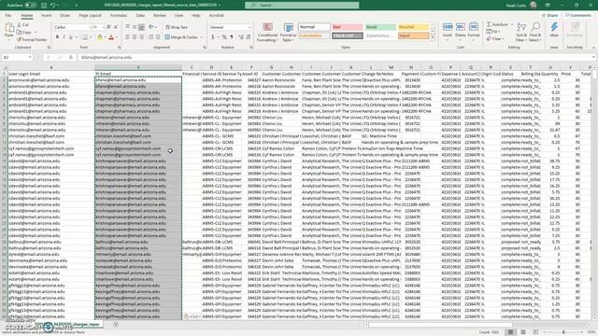
Task: Switch to the Insert ribbon tab
Action: point(46,16)
